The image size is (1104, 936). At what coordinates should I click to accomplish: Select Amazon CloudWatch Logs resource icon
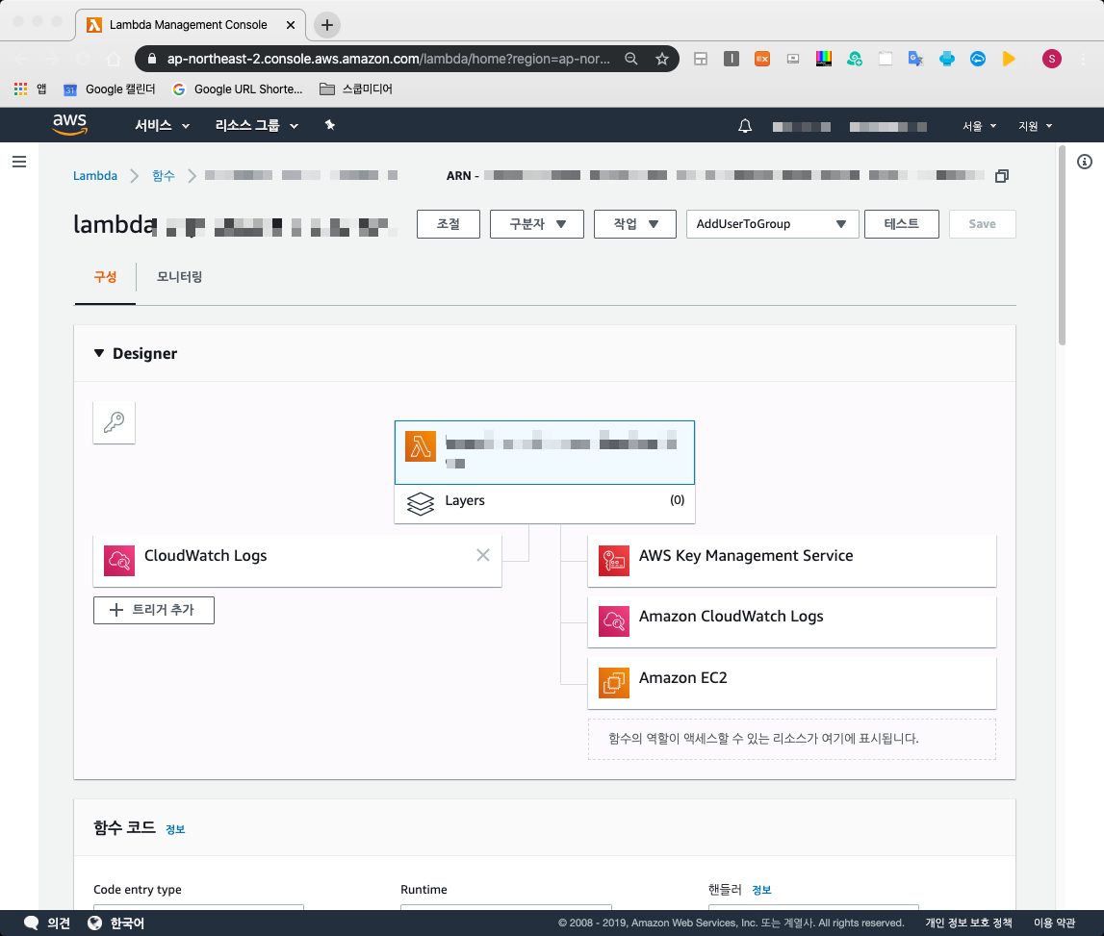[x=614, y=620]
